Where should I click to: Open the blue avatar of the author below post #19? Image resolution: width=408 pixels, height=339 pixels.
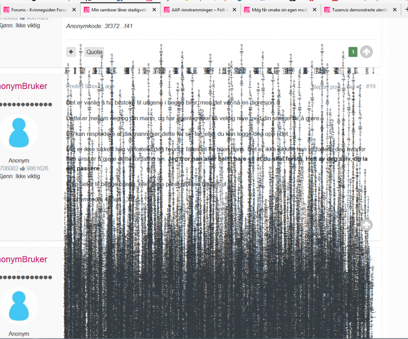tap(19, 306)
